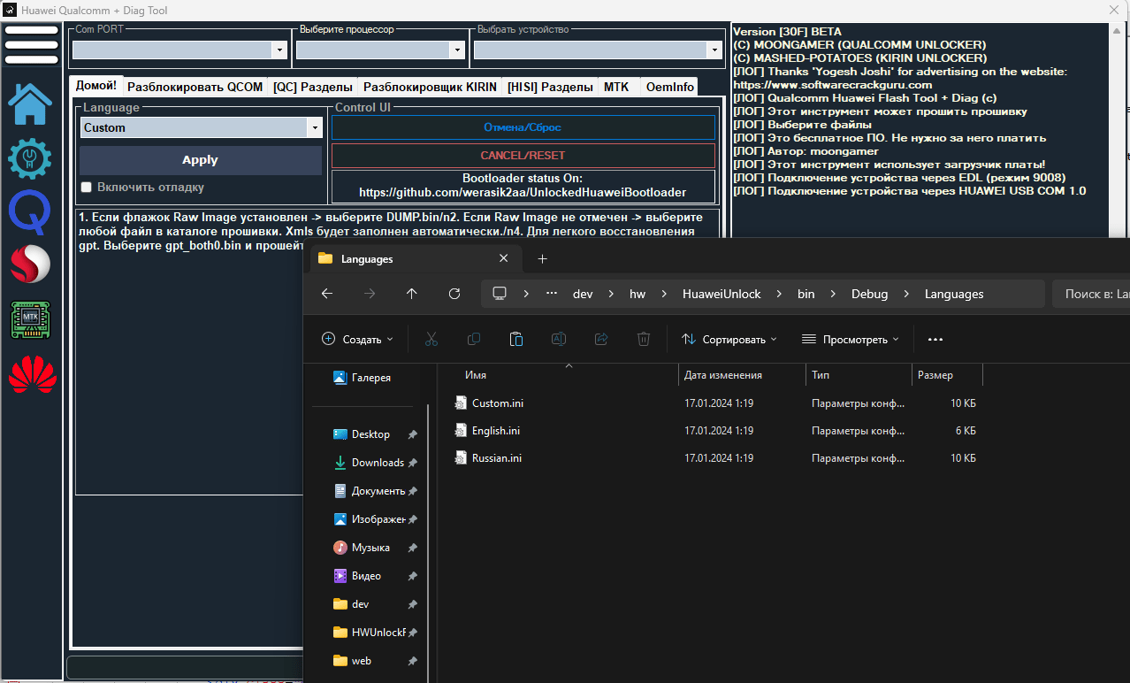Click the Отмена/Сброс button

point(523,127)
